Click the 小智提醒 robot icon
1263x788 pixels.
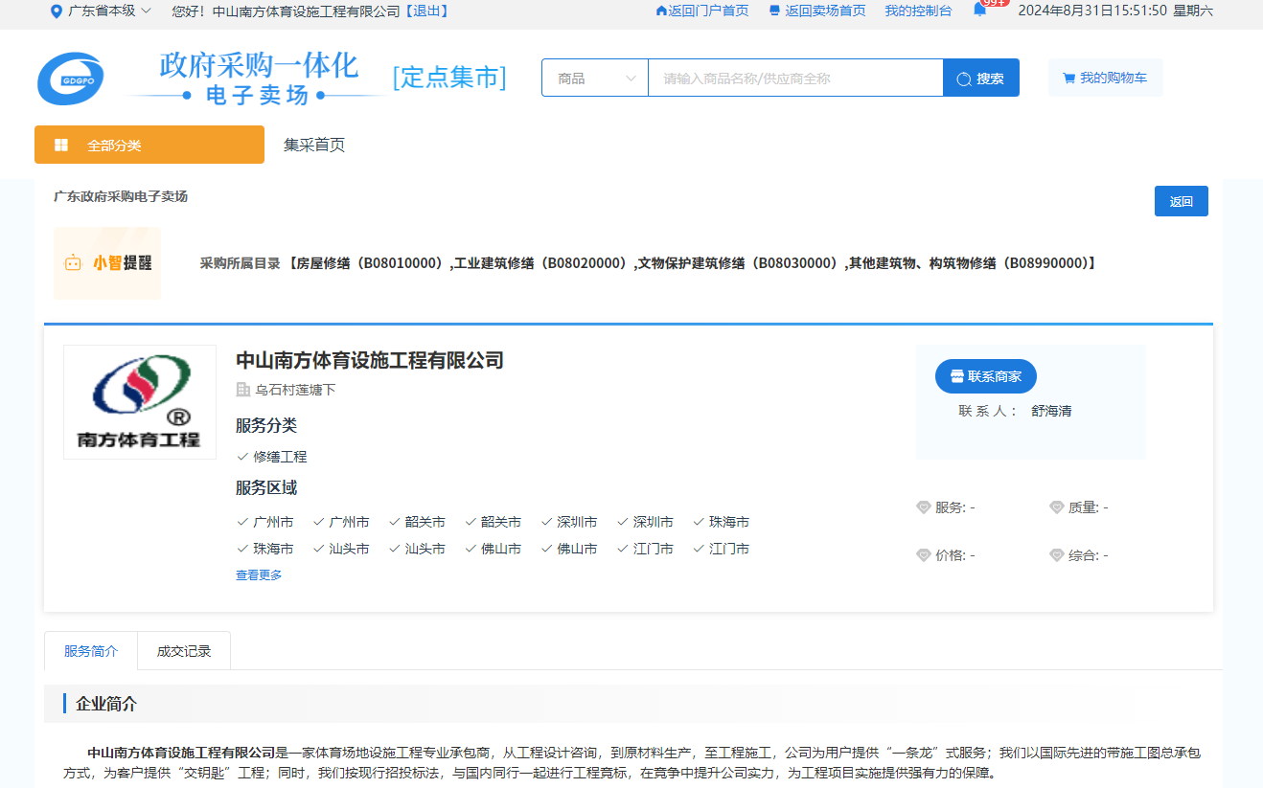[x=73, y=263]
